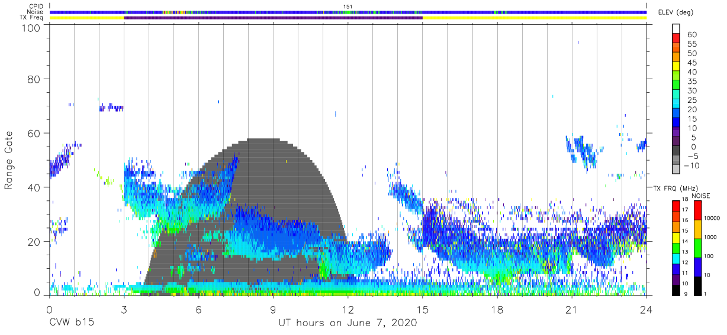Click the black bottom TX FRQ segment
The image size is (727, 335).
[676, 290]
